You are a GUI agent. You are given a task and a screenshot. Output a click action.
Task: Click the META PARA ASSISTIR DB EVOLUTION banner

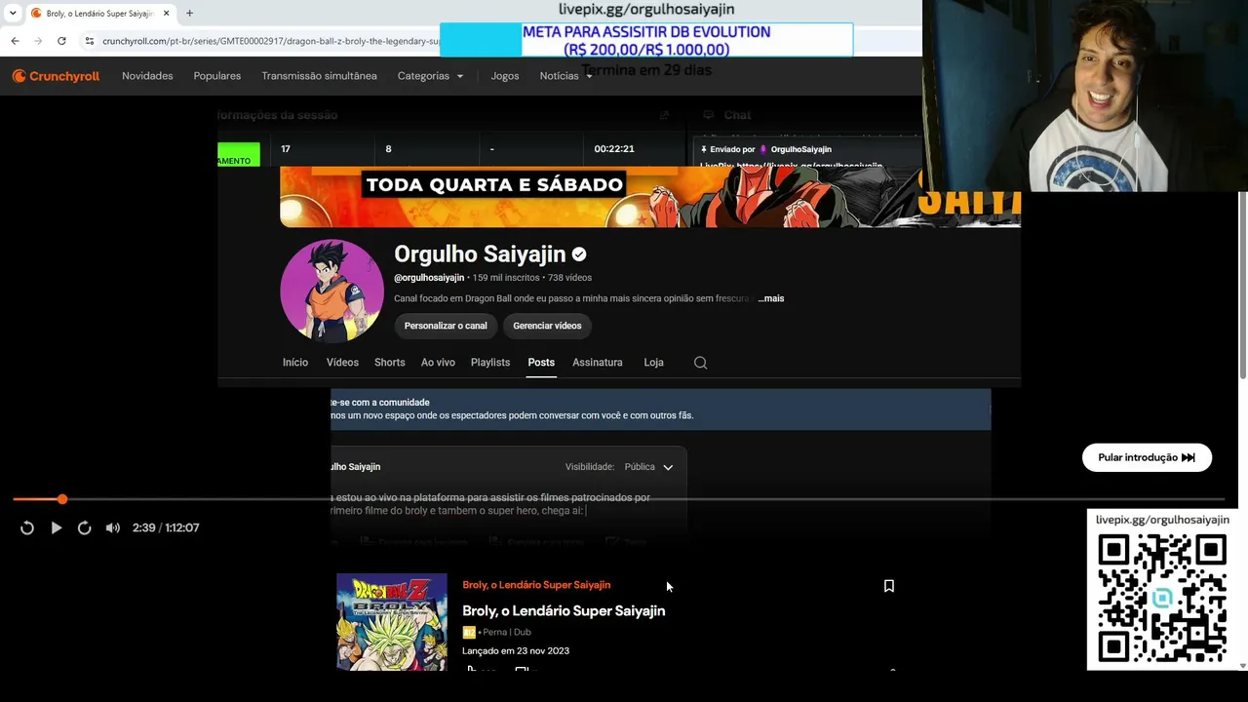(x=646, y=40)
